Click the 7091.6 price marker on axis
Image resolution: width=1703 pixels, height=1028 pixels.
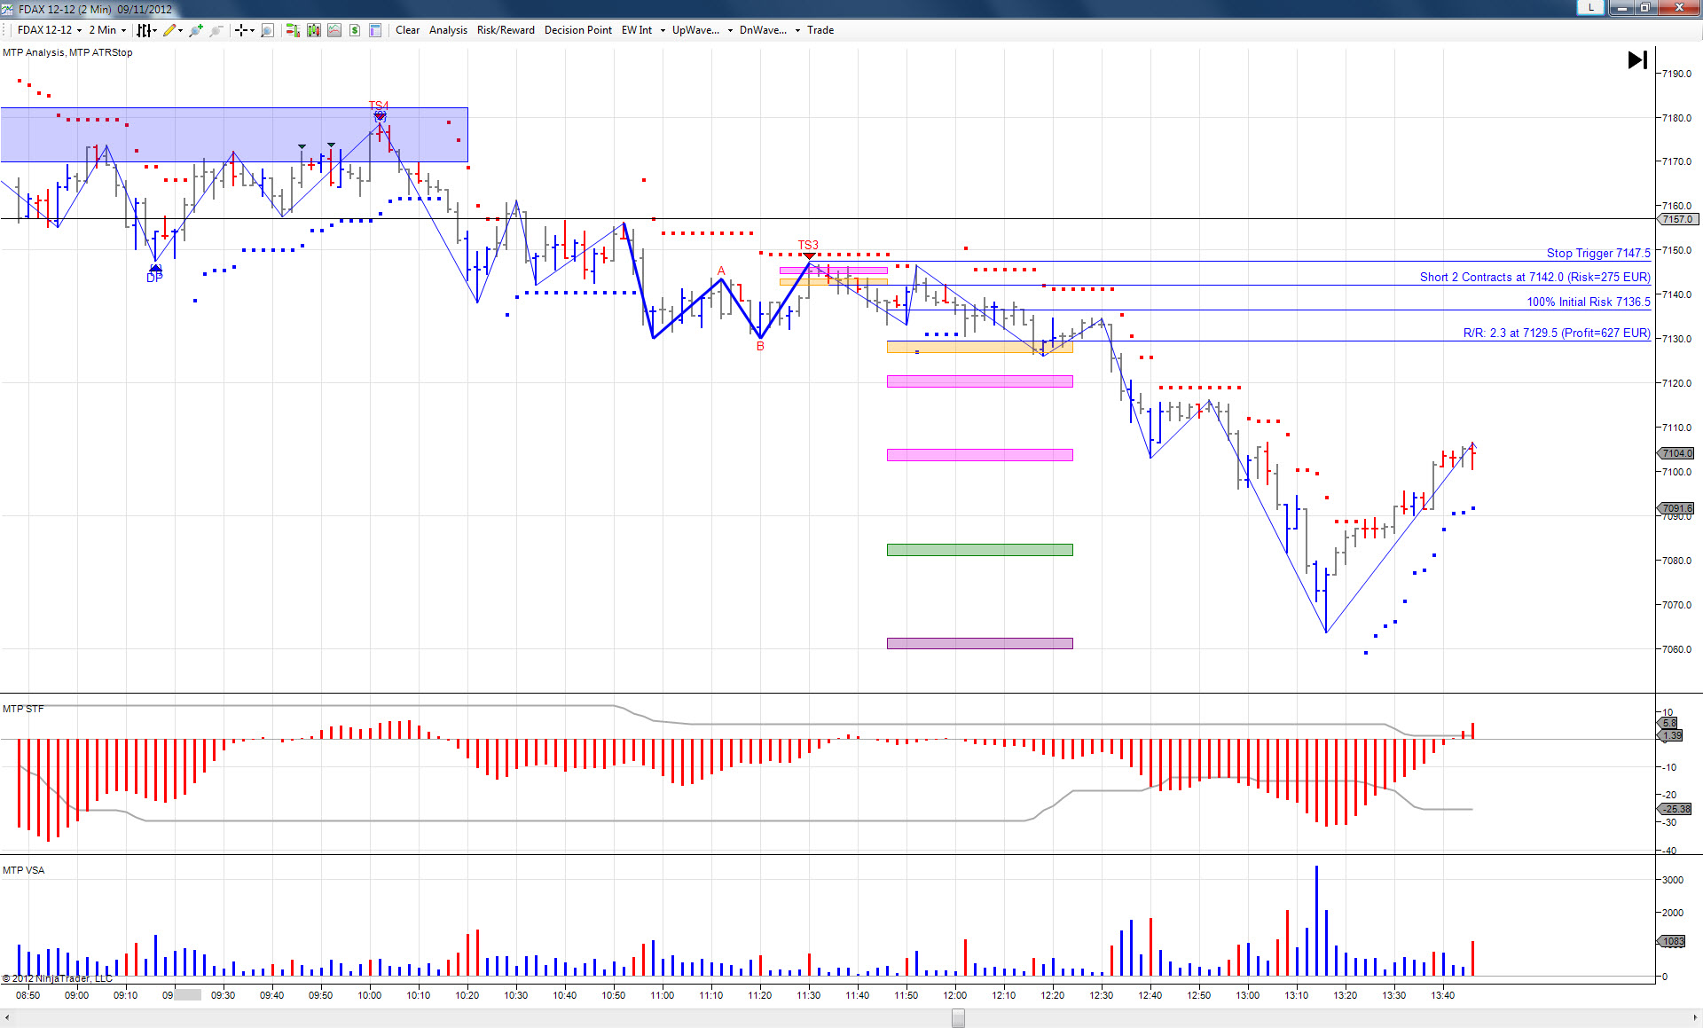click(x=1676, y=509)
